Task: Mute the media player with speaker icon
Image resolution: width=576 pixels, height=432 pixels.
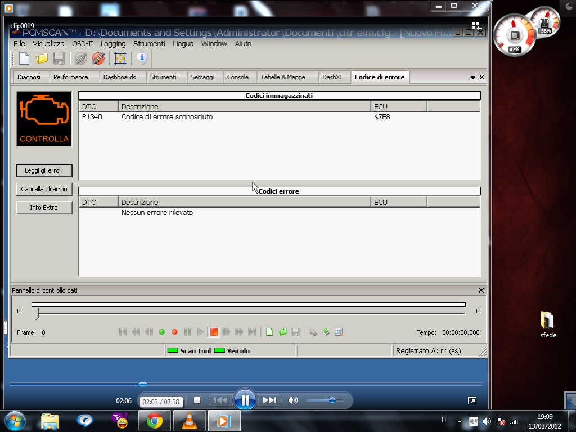Action: point(292,400)
